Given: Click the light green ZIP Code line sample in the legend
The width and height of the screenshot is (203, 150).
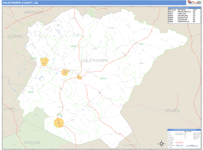Looking at the screenshot, I should click(x=179, y=136).
